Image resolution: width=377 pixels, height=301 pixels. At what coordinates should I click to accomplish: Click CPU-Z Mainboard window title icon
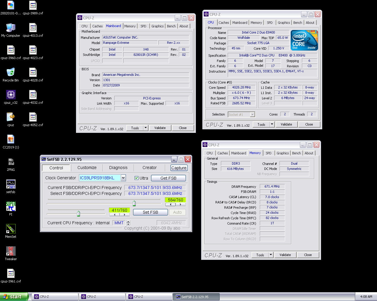[x=80, y=18]
